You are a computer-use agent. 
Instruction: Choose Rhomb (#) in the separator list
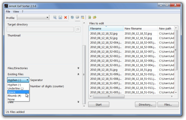pyautogui.click(x=18, y=96)
